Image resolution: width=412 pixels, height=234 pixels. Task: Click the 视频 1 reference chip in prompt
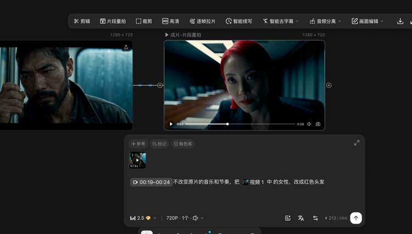253,182
